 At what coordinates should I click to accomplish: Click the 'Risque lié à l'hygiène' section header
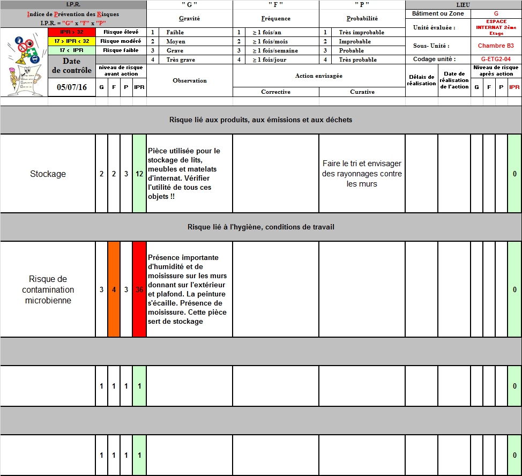pyautogui.click(x=260, y=227)
